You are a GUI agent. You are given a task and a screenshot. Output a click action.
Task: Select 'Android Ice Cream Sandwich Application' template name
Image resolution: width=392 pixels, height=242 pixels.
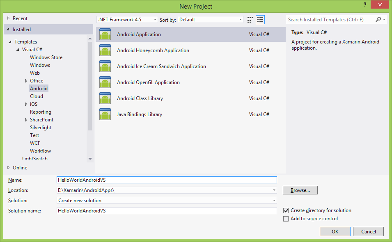coord(161,66)
